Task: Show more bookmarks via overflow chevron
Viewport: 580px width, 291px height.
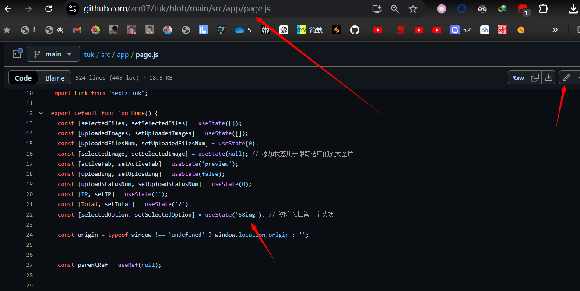Action: point(555,30)
